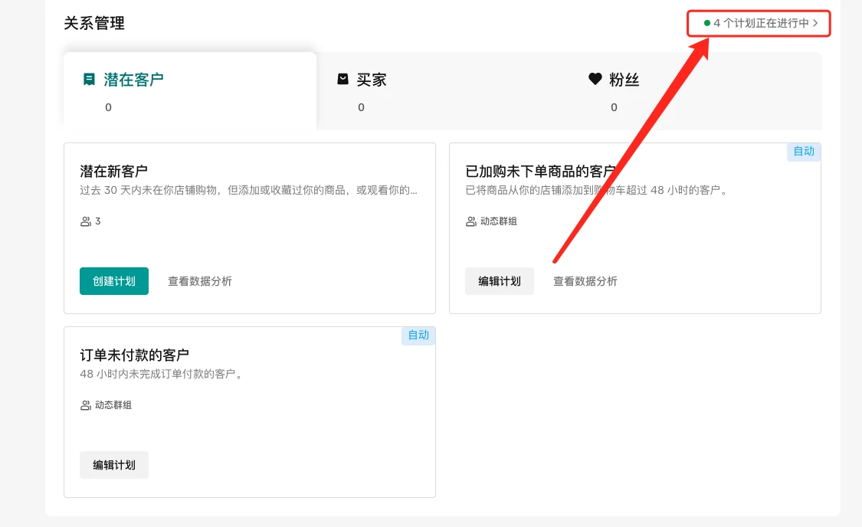
Task: Open 查看数据分析 for 潜在新客户
Action: (199, 281)
